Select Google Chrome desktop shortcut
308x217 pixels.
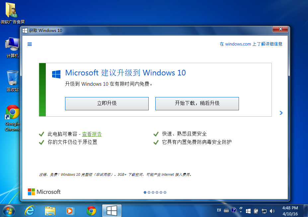pyautogui.click(x=12, y=118)
